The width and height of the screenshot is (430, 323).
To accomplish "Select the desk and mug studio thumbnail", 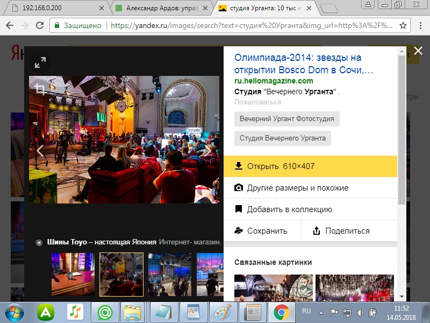I will [x=73, y=275].
